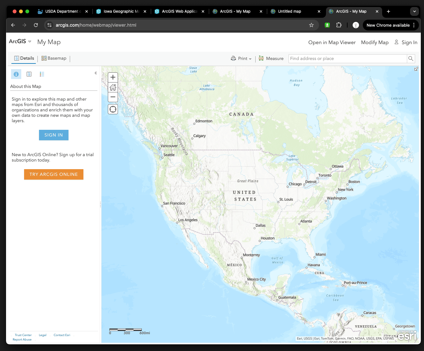Click TRY ARCGIS ONLINE button
This screenshot has width=424, height=351.
coord(54,174)
